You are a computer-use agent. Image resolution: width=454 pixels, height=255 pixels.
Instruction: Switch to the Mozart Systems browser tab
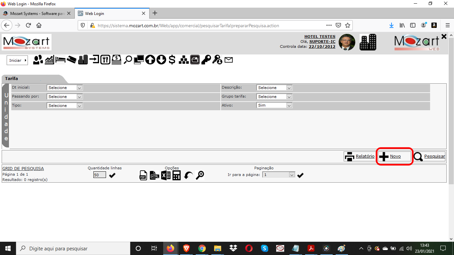[37, 14]
